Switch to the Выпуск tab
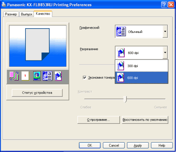Viewport: 176px width, 152px height. pyautogui.click(x=27, y=14)
